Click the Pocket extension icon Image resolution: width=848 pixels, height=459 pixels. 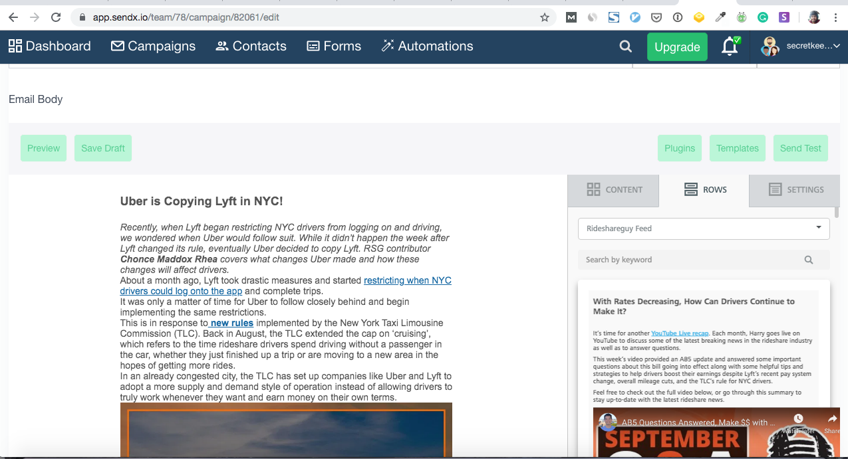[x=656, y=17]
